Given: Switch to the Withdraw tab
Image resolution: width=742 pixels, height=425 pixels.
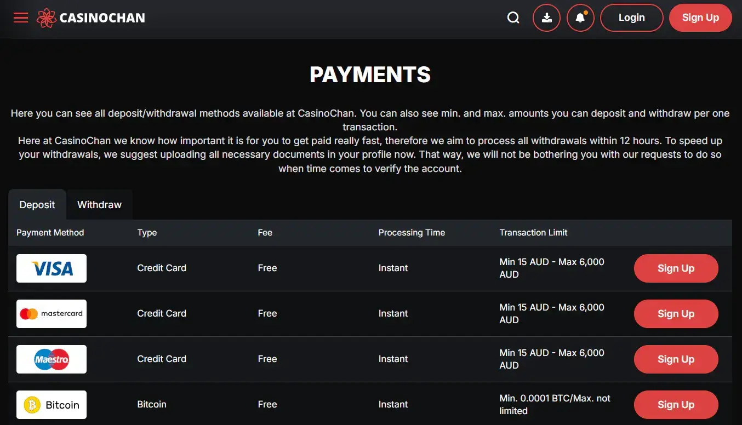Looking at the screenshot, I should coord(100,205).
